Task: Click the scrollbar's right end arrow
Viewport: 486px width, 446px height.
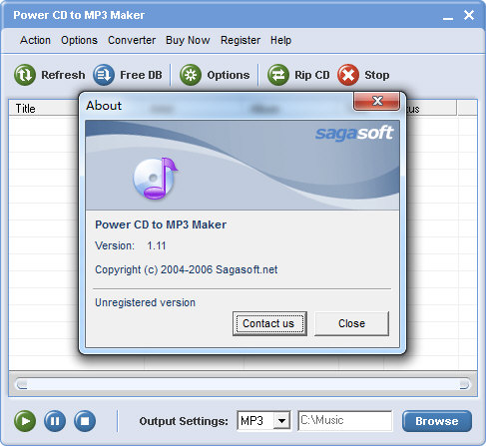Action: pyautogui.click(x=465, y=384)
